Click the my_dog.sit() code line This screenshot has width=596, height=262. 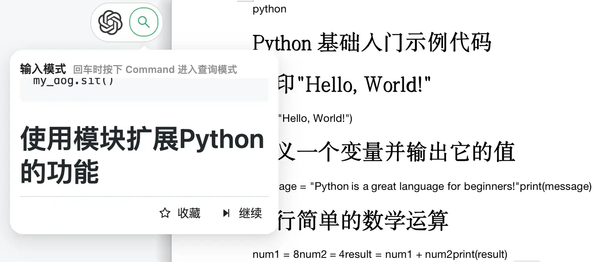coord(73,81)
